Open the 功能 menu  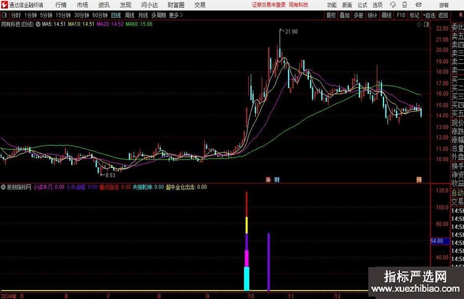(x=332, y=5)
